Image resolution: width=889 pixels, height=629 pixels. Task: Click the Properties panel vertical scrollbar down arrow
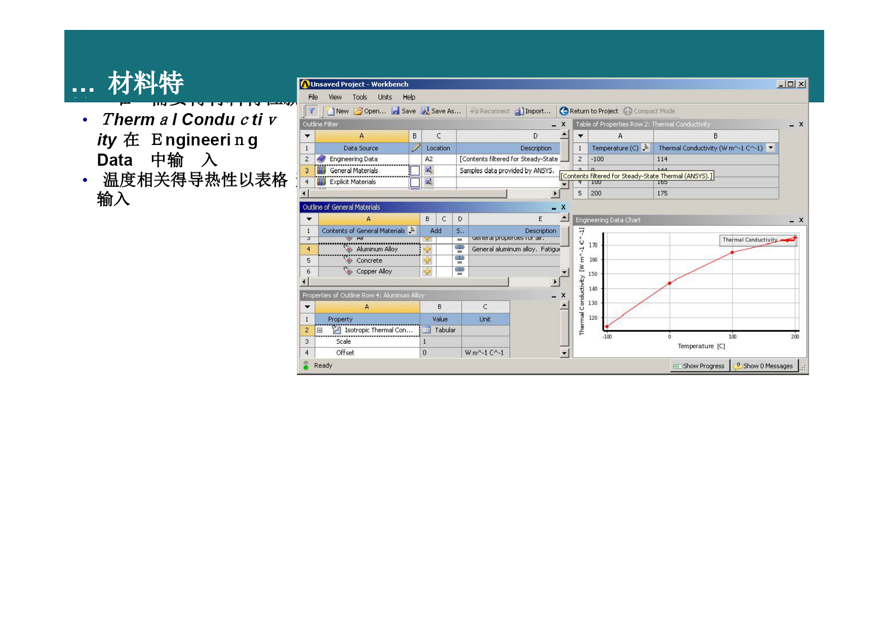point(564,353)
